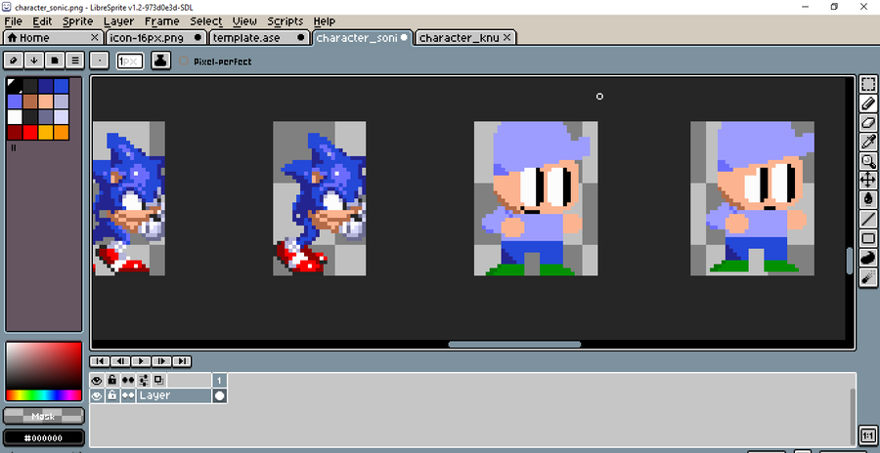Click the Home tab house icon

coord(12,37)
